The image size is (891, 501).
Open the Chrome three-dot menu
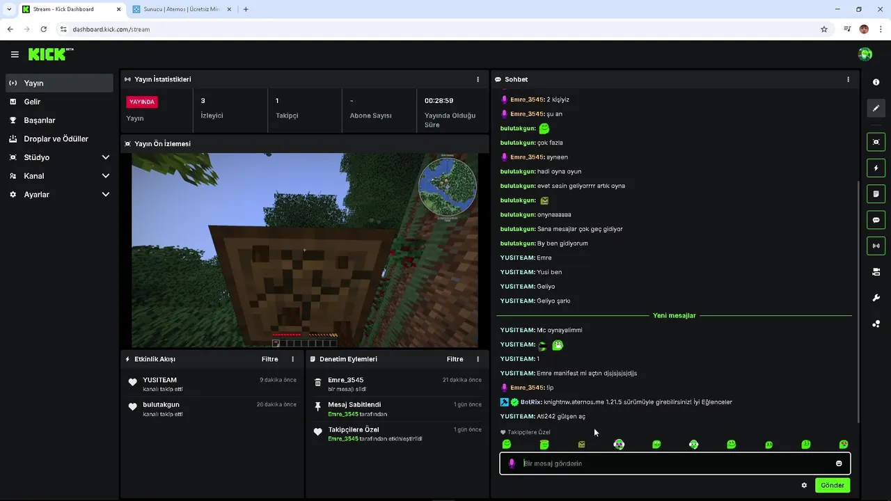point(881,29)
